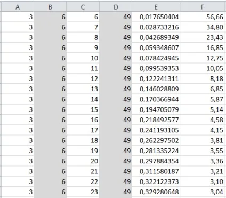The width and height of the screenshot is (226, 198).
Task: Select cell showing 3,10
Action: (202, 182)
